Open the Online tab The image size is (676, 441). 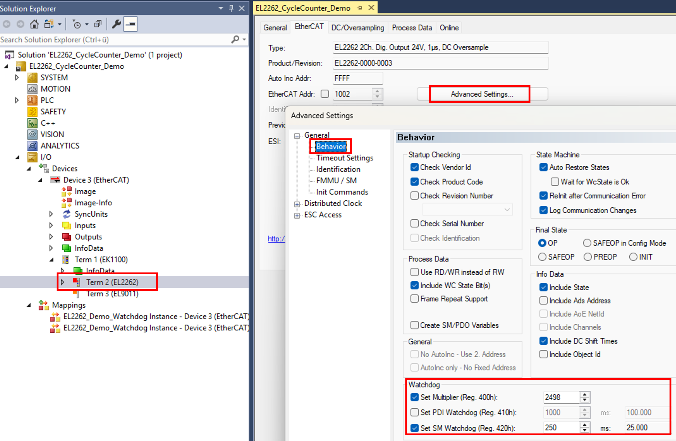pyautogui.click(x=449, y=27)
